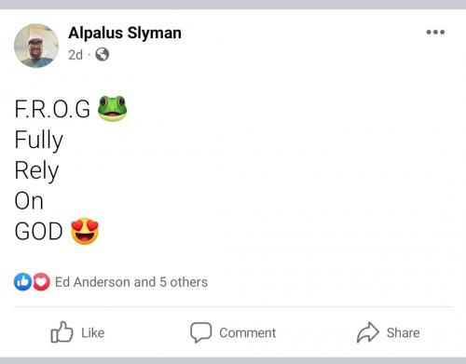This screenshot has width=466, height=364.
Task: Click Alpalus Slyman's profile picture
Action: (36, 46)
